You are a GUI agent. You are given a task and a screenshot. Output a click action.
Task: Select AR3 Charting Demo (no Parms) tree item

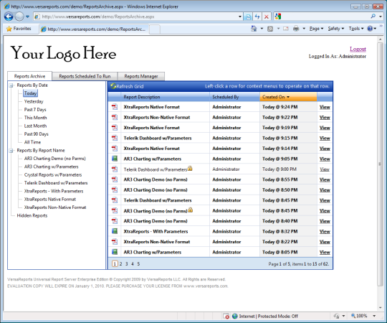[x=54, y=159]
